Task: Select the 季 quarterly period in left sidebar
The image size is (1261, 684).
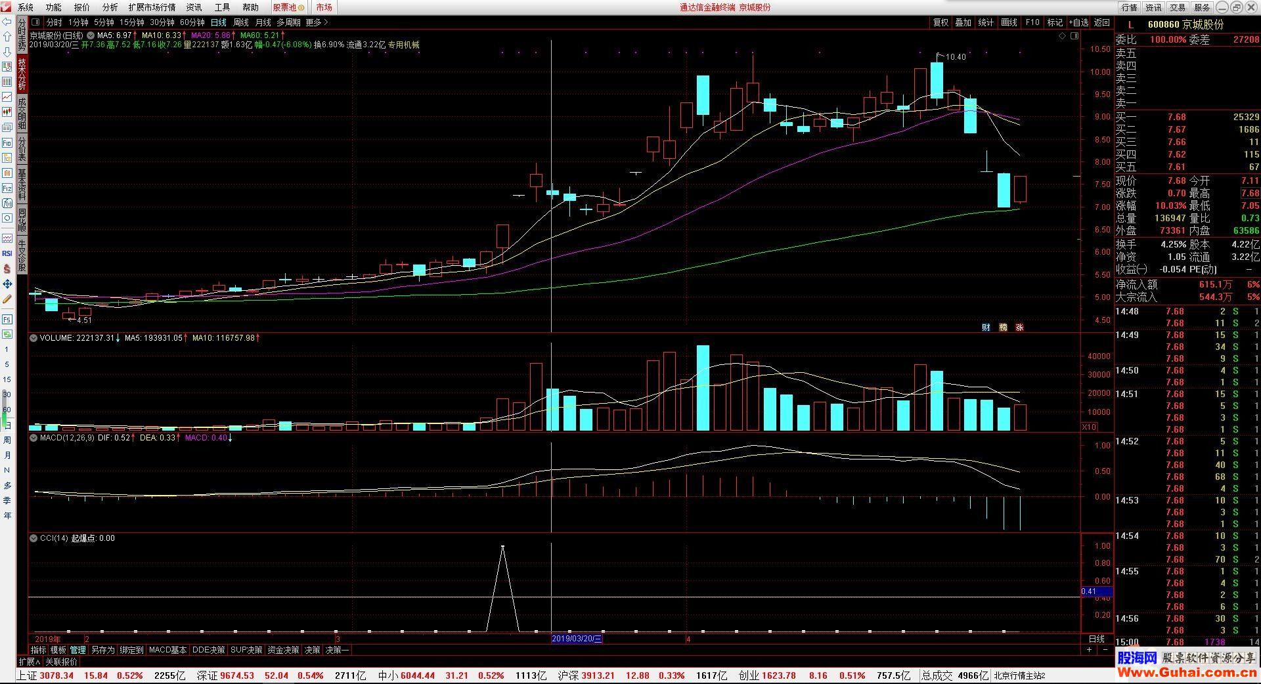Action: coord(7,500)
